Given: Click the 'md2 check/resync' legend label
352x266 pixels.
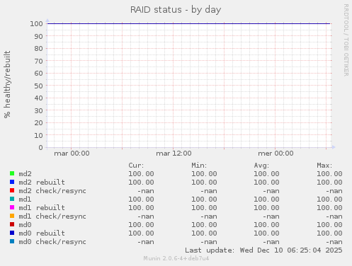Looking at the screenshot, I should click(52, 191).
